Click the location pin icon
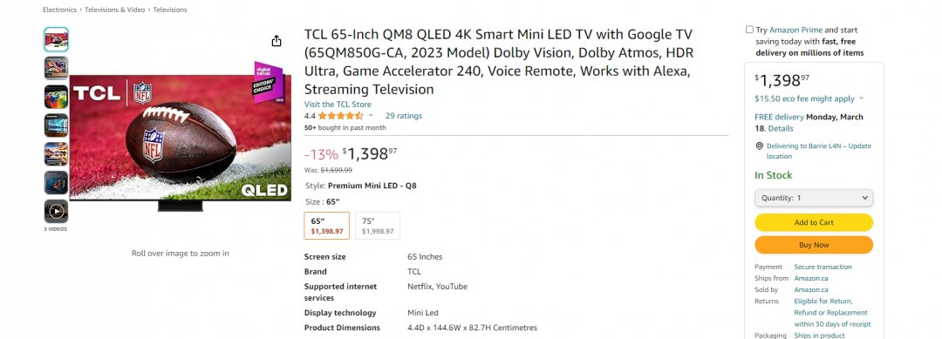Image resolution: width=942 pixels, height=339 pixels. click(x=760, y=146)
